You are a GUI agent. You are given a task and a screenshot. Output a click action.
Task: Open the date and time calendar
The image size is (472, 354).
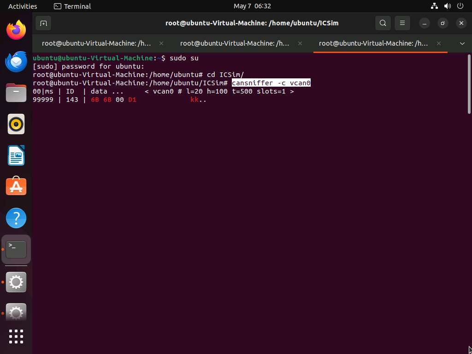tap(252, 6)
